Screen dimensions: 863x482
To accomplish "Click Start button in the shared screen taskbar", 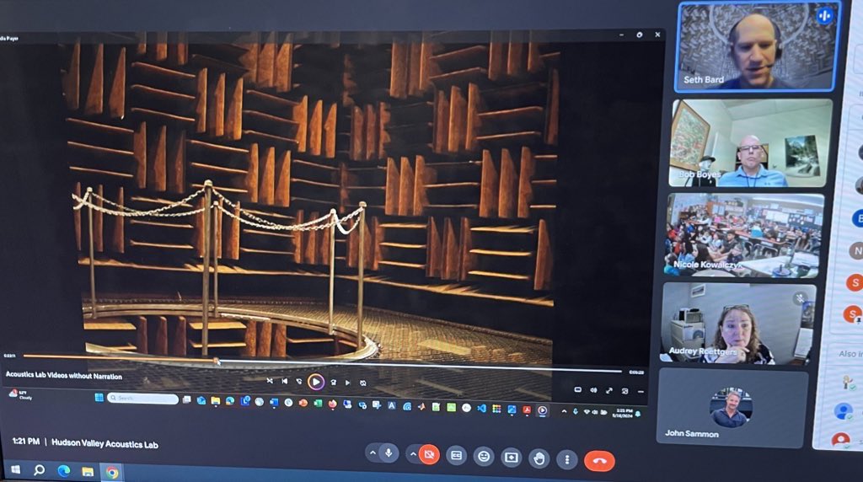I will 99,397.
